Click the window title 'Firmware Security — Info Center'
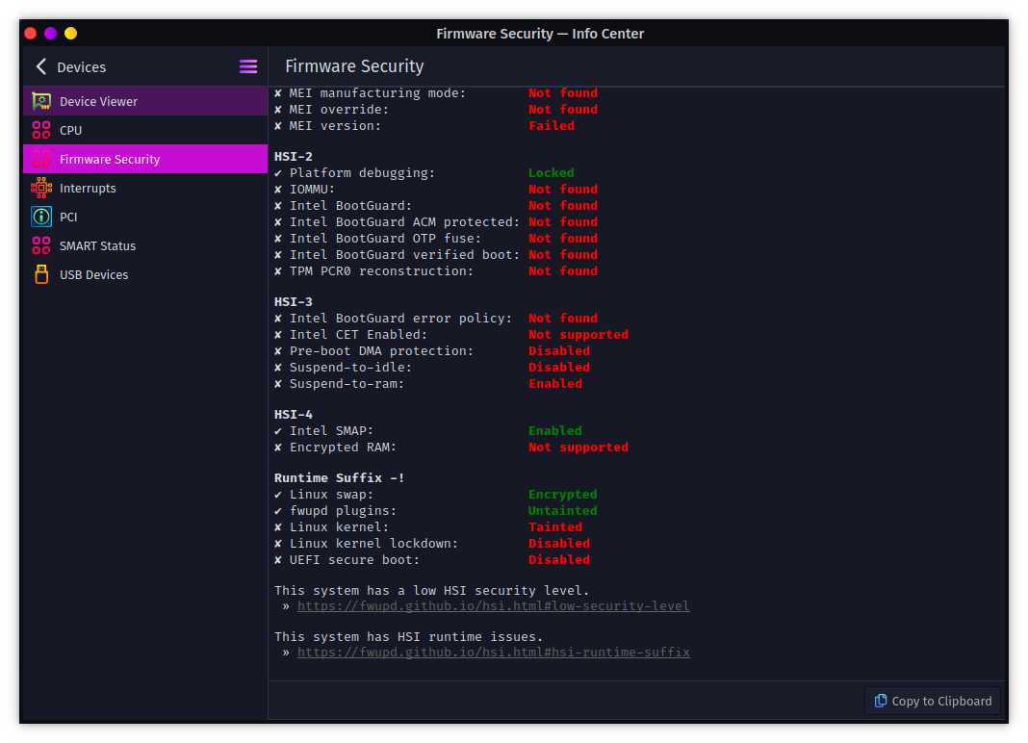 [540, 34]
